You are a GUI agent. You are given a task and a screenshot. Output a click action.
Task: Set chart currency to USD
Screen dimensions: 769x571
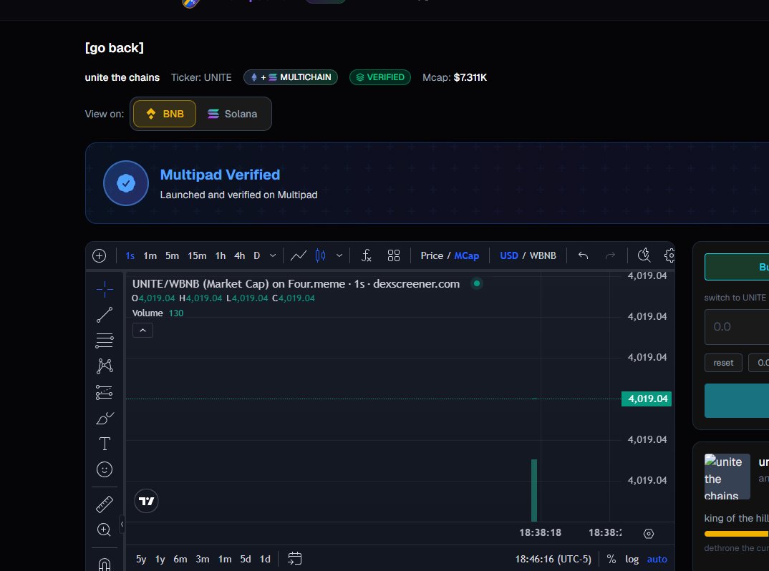pyautogui.click(x=508, y=256)
